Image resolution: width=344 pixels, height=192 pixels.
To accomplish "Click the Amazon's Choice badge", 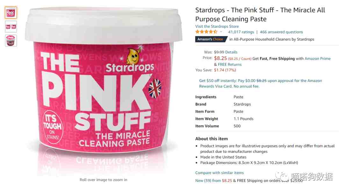I will pyautogui.click(x=211, y=39).
